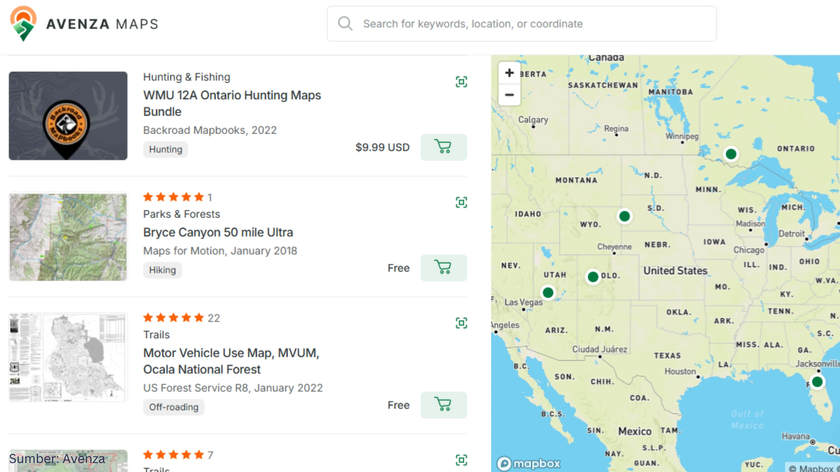840x472 pixels.
Task: Click the search magnifier icon
Action: 345,23
